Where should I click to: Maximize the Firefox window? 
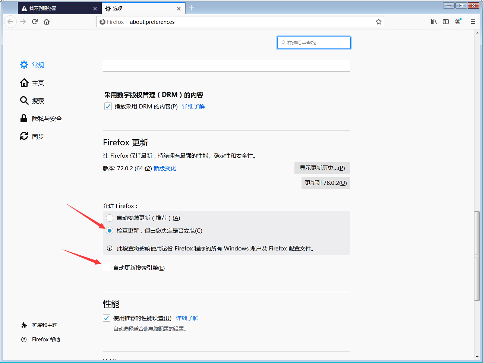[x=461, y=5]
